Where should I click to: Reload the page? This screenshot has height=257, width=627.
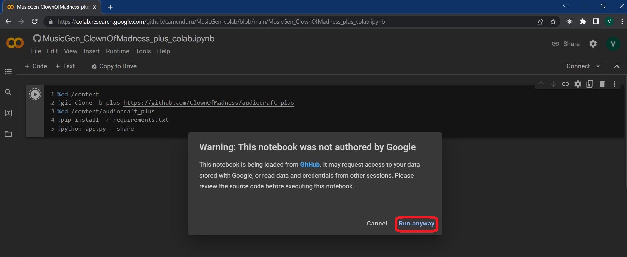click(34, 22)
